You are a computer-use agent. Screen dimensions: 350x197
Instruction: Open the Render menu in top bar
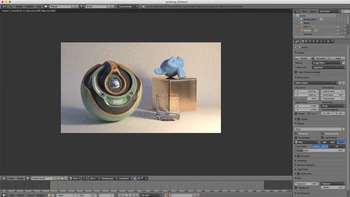pyautogui.click(x=19, y=7)
